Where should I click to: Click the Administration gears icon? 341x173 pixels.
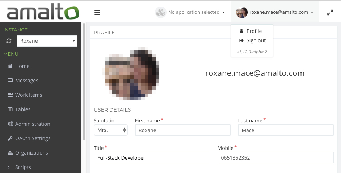(10, 124)
